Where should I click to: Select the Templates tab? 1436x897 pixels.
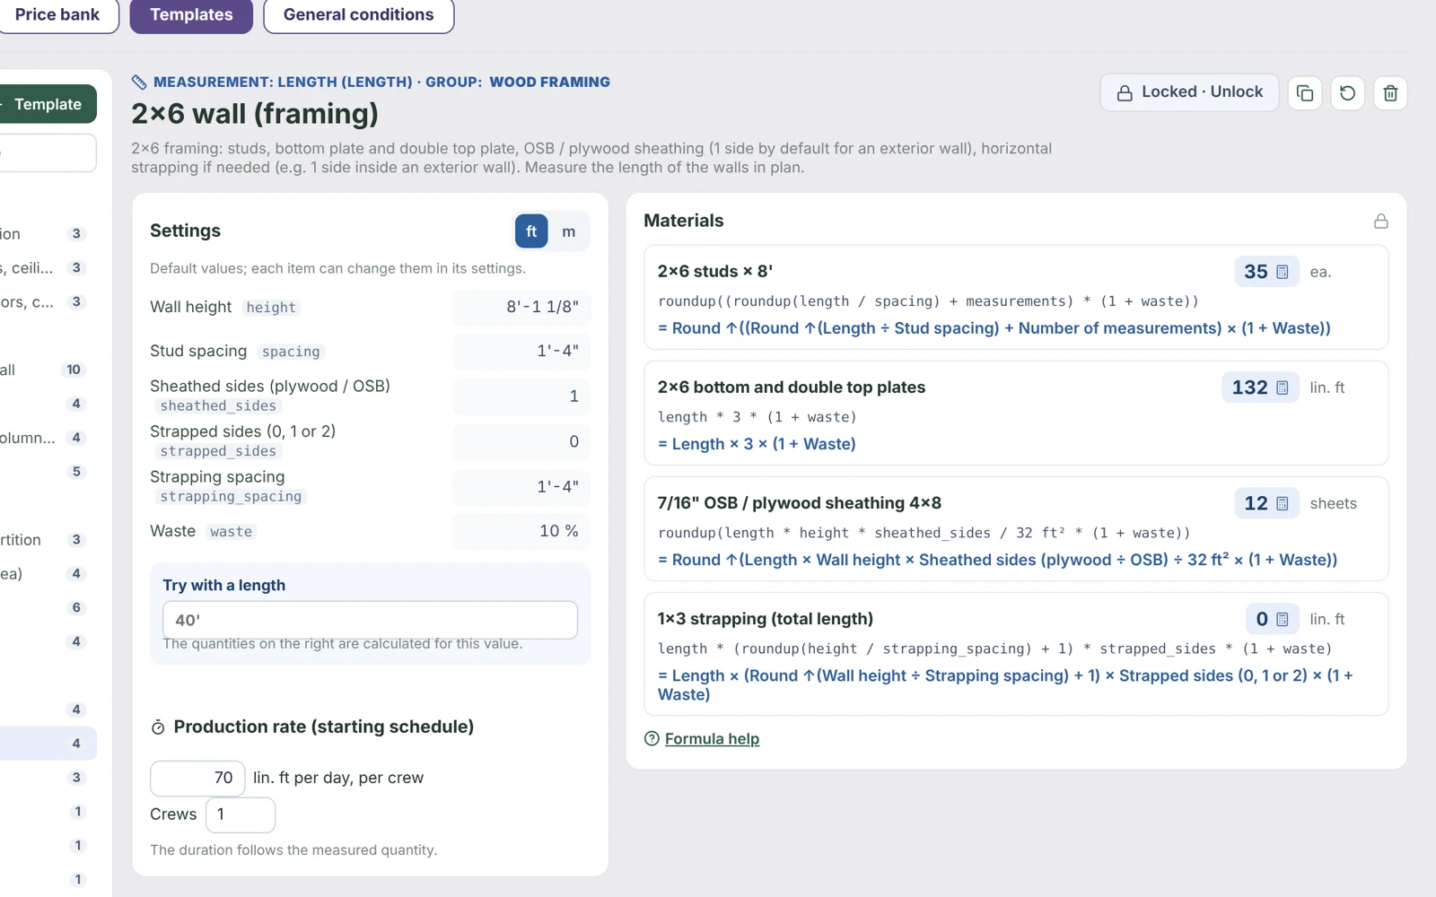(191, 14)
